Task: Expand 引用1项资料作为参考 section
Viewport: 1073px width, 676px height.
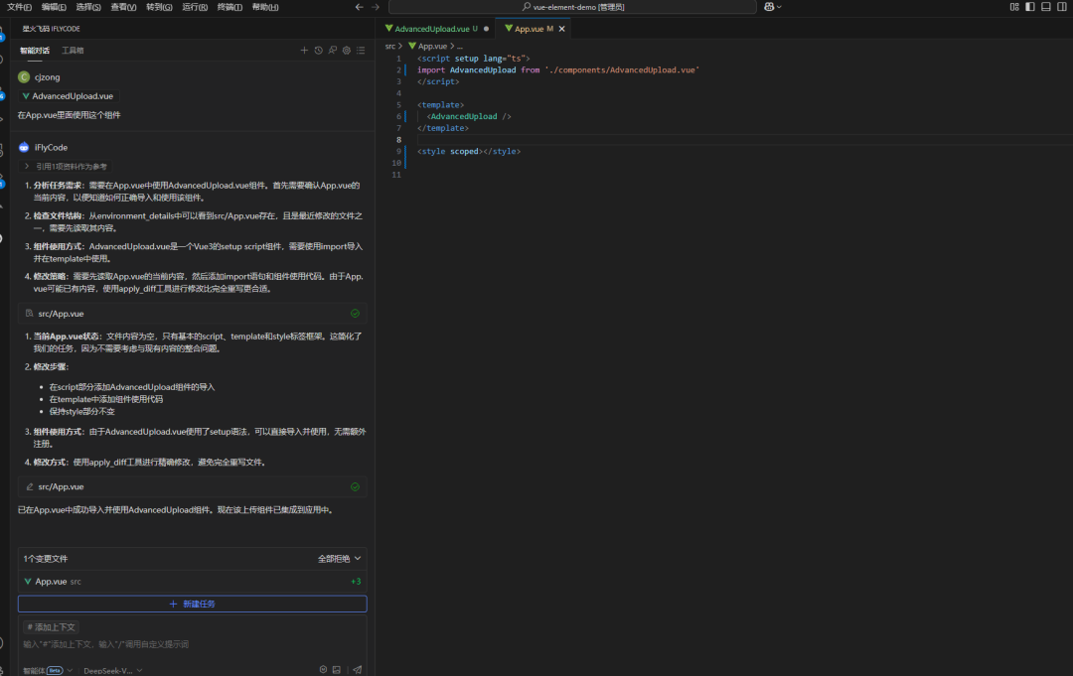Action: [67, 166]
